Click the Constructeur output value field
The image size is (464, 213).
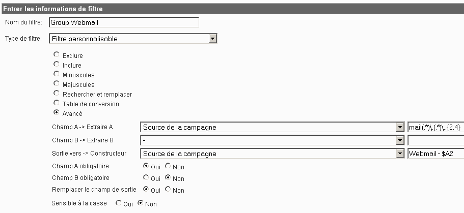click(x=435, y=154)
